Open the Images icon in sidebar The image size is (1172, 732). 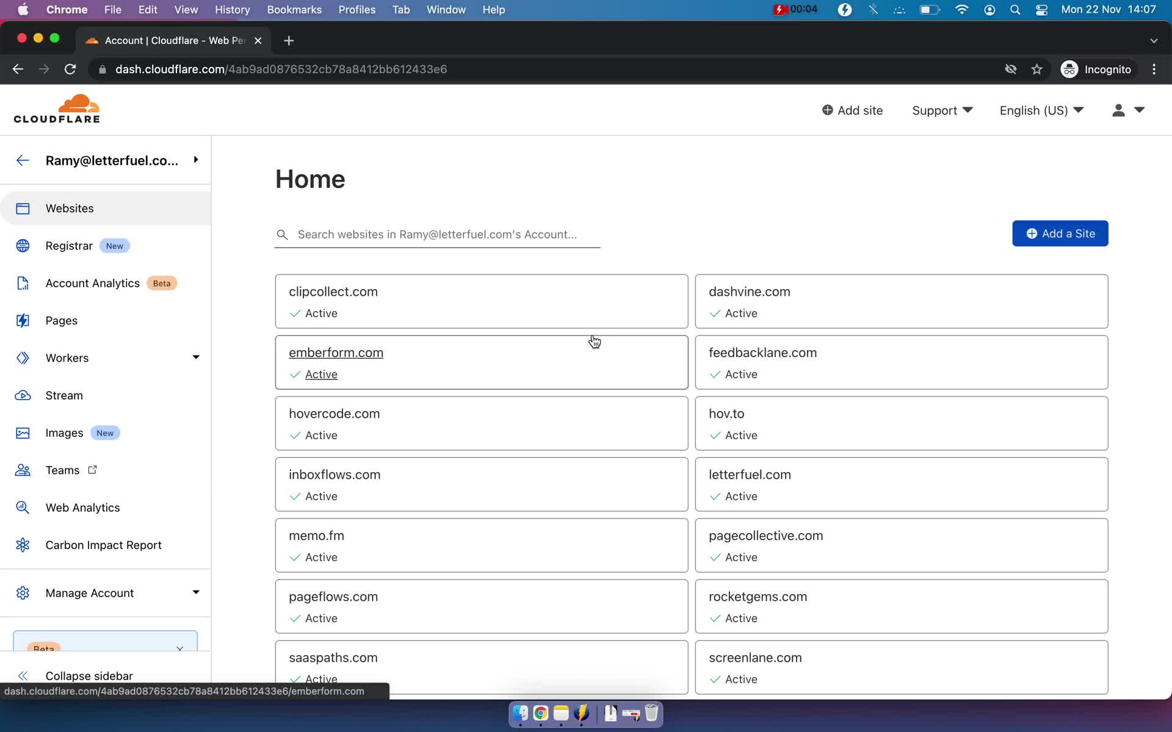click(24, 432)
